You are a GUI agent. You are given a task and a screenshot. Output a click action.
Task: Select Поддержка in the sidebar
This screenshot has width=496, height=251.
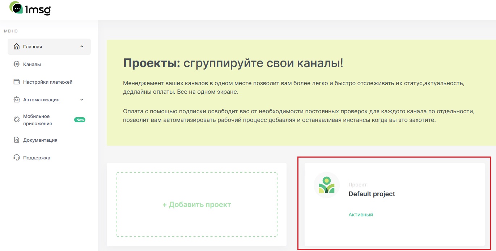pos(37,158)
